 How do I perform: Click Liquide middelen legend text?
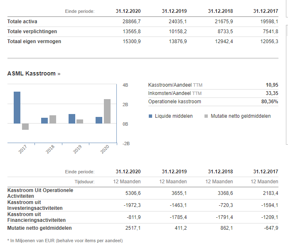pyautogui.click(x=174, y=116)
